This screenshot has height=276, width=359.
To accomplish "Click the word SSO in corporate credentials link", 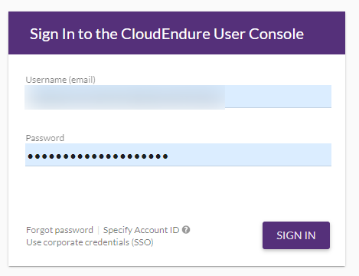I will [x=142, y=242].
